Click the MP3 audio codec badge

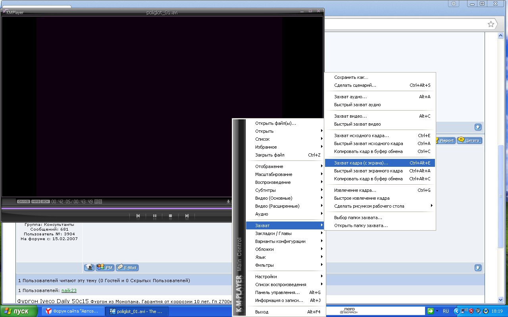(36, 201)
